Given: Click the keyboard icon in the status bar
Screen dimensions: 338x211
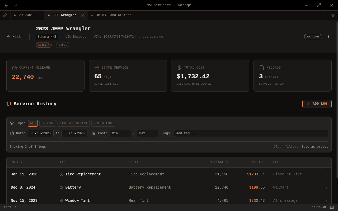Looking at the screenshot, I should click(x=332, y=207).
